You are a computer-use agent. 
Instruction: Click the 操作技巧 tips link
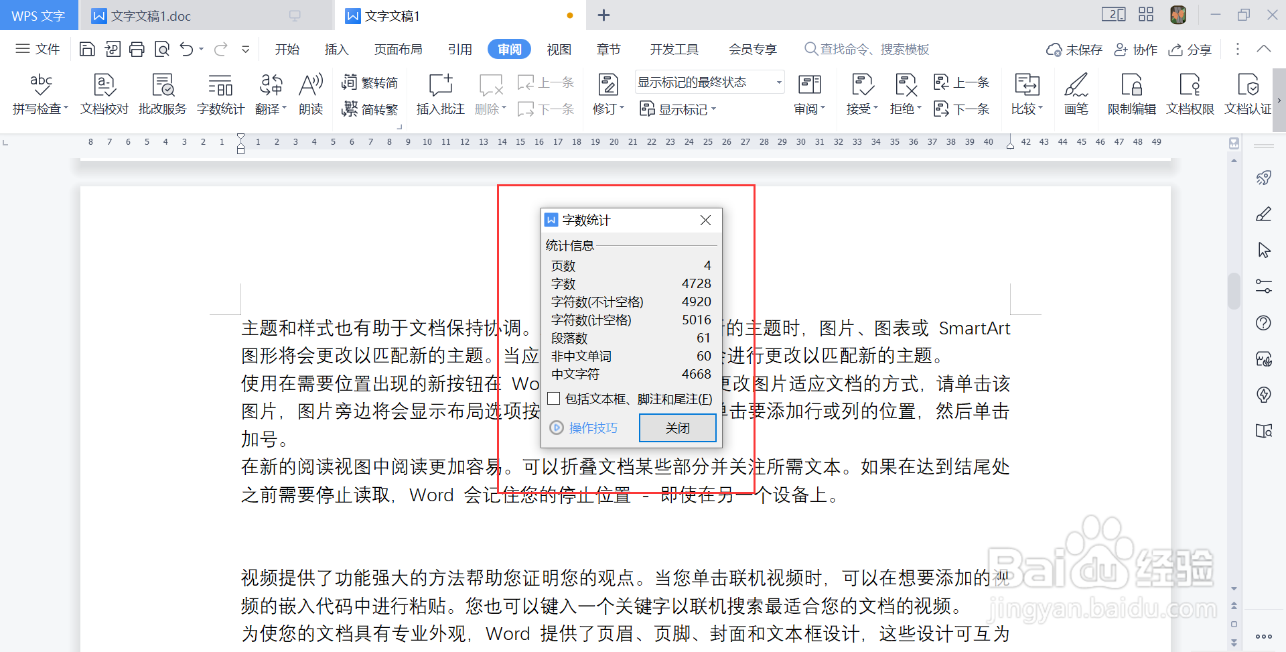tap(592, 428)
